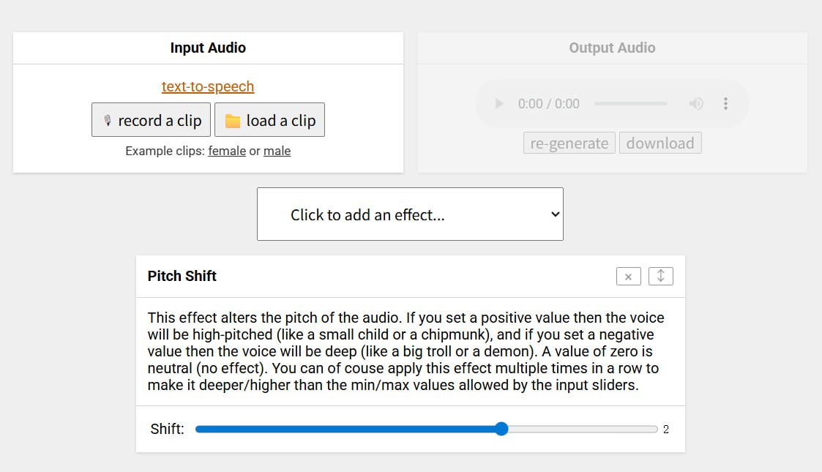This screenshot has height=472, width=822.
Task: Download the output audio
Action: pyautogui.click(x=660, y=143)
